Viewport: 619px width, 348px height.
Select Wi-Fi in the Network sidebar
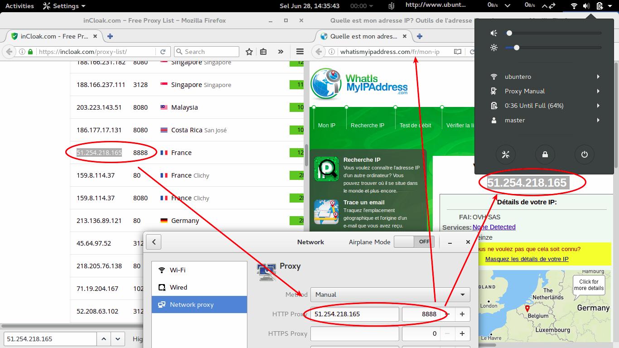point(199,270)
